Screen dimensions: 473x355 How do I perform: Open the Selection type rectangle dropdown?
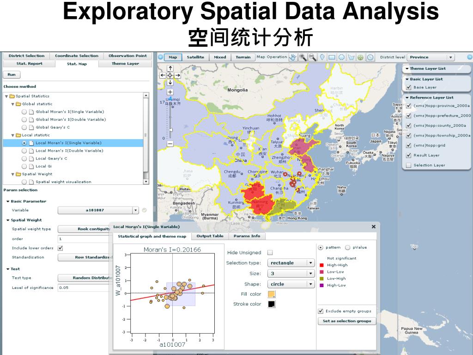point(291,263)
